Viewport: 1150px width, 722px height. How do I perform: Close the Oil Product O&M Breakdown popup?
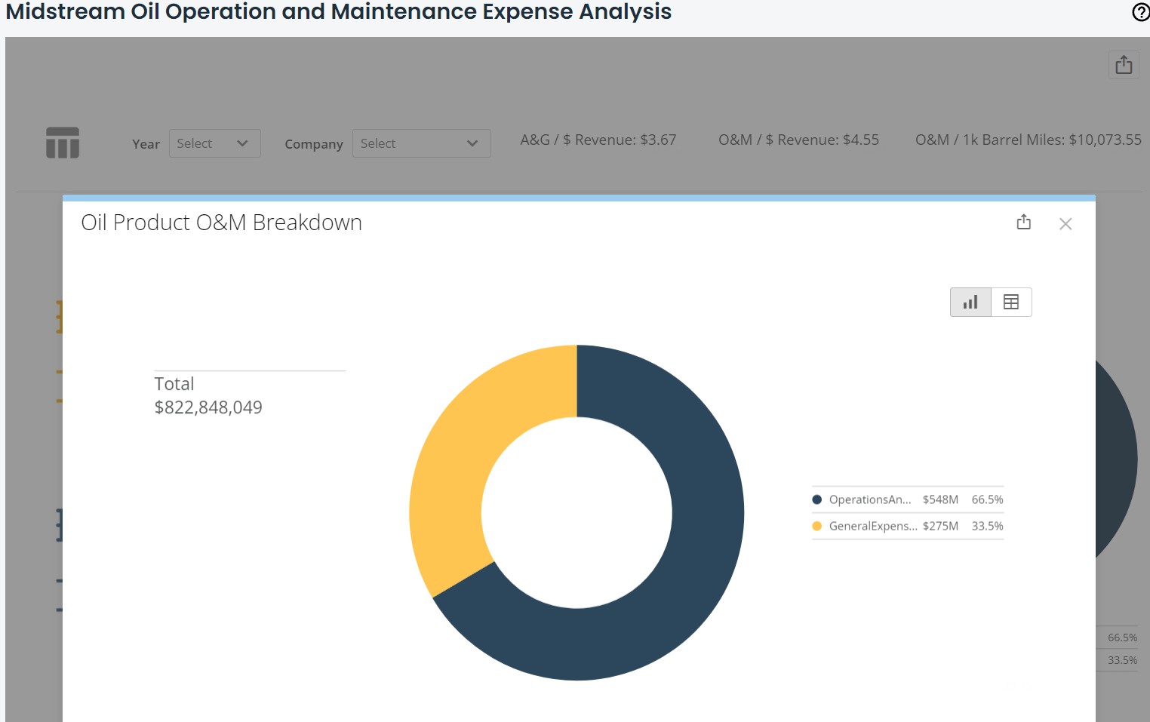point(1065,224)
